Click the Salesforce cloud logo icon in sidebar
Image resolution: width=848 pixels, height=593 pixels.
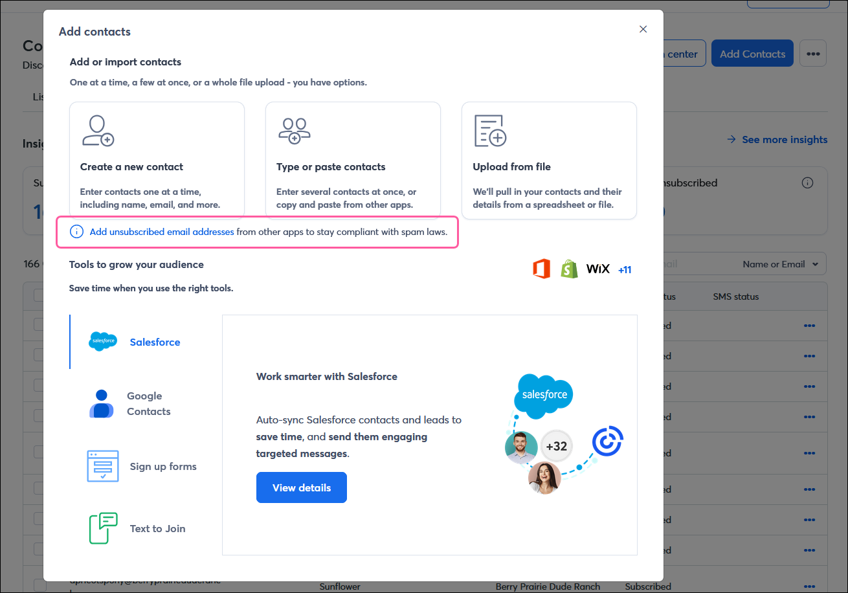(x=103, y=341)
